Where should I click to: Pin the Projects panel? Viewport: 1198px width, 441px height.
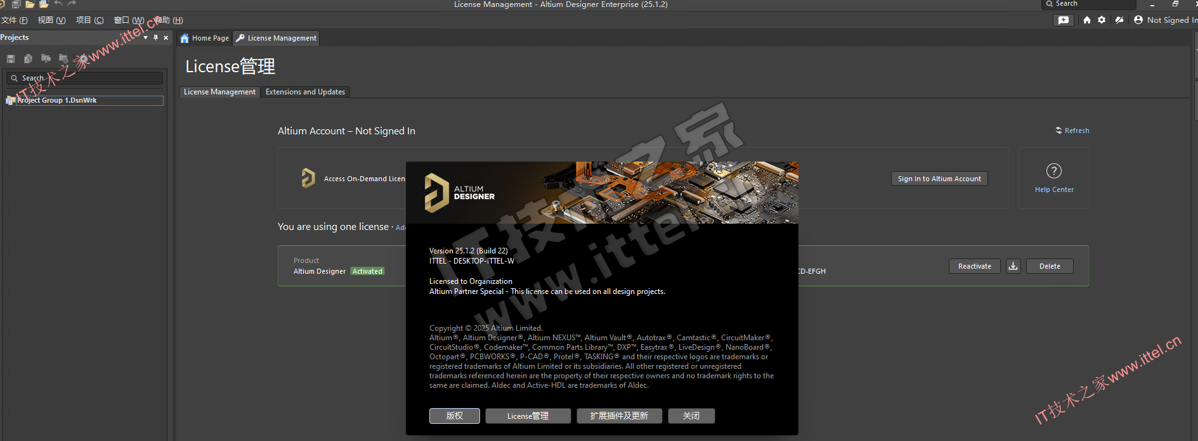click(x=156, y=37)
